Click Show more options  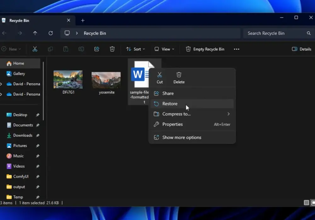coord(192,137)
